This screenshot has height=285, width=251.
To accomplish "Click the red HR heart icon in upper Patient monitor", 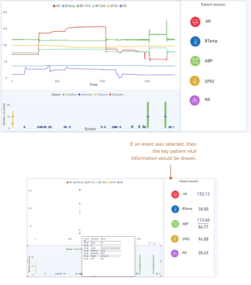I will click(x=195, y=22).
